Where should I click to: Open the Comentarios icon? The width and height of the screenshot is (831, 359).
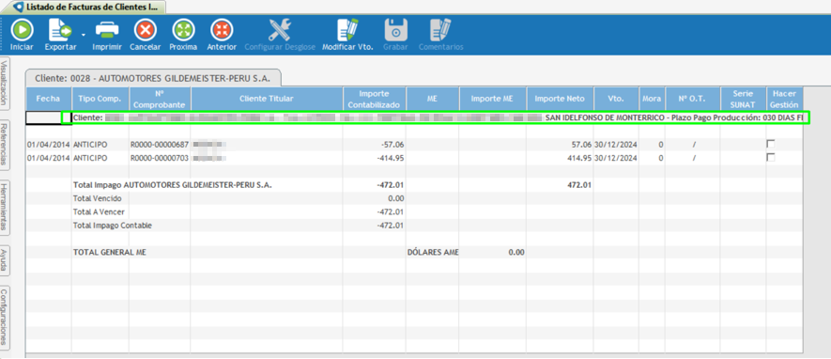(441, 30)
